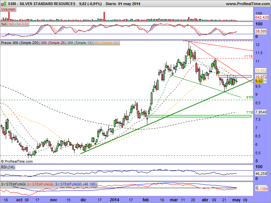
Task: Click the resistance level label 11'18
Action: click(x=248, y=57)
